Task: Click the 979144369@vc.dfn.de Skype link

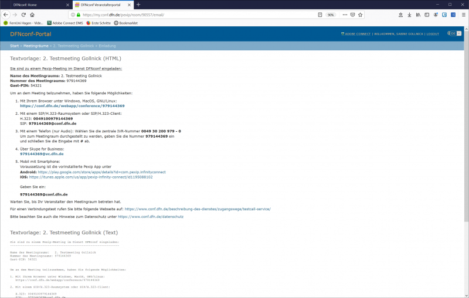Action: click(x=42, y=154)
